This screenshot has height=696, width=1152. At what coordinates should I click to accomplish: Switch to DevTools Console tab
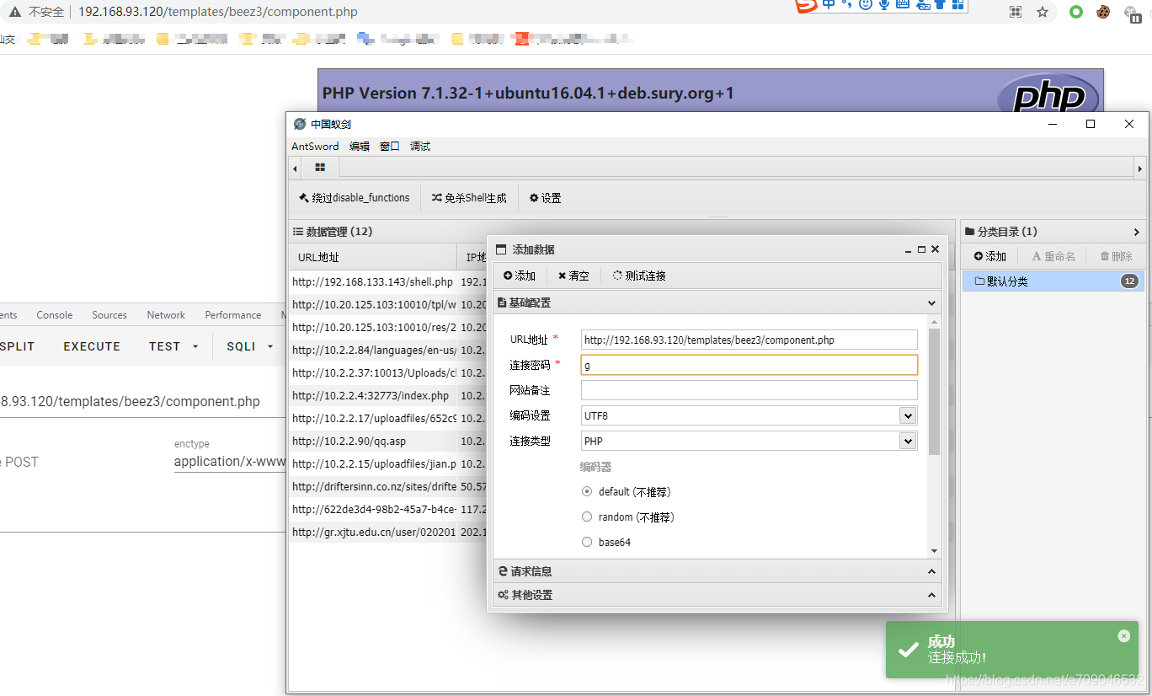(x=55, y=315)
